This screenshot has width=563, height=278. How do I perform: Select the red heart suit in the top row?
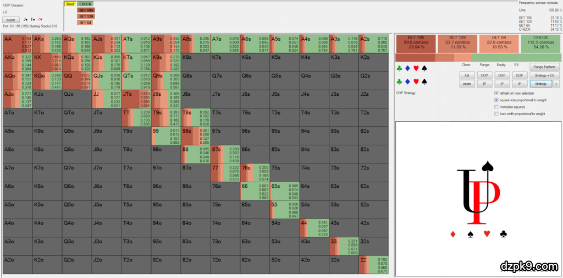416,69
